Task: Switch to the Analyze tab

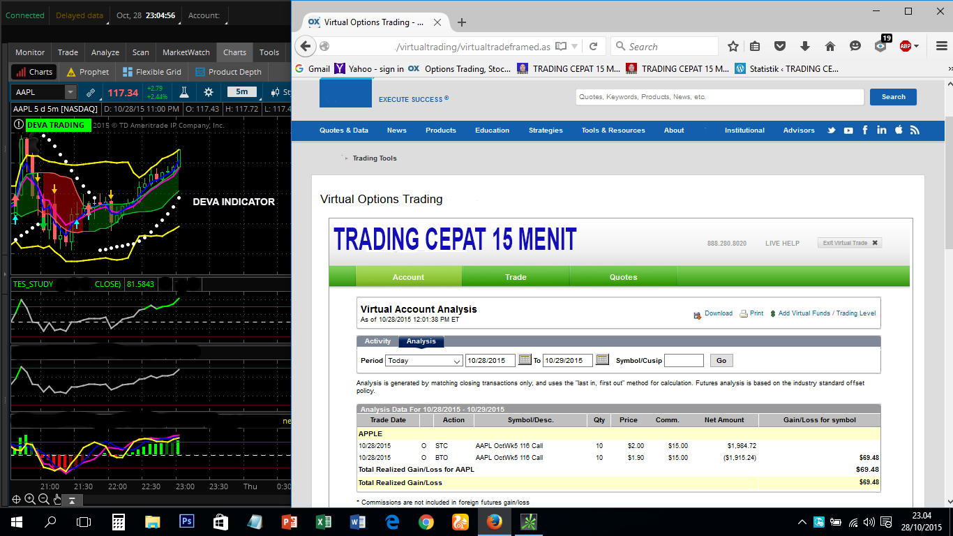Action: [105, 52]
